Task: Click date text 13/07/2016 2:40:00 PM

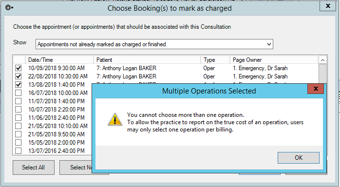Action: point(57,150)
